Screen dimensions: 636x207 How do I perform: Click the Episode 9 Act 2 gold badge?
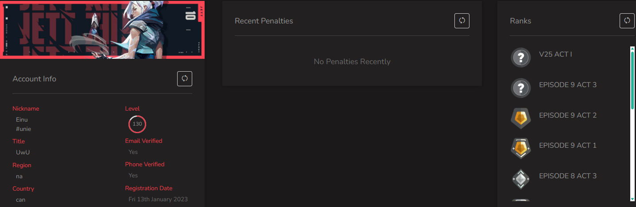pyautogui.click(x=521, y=118)
